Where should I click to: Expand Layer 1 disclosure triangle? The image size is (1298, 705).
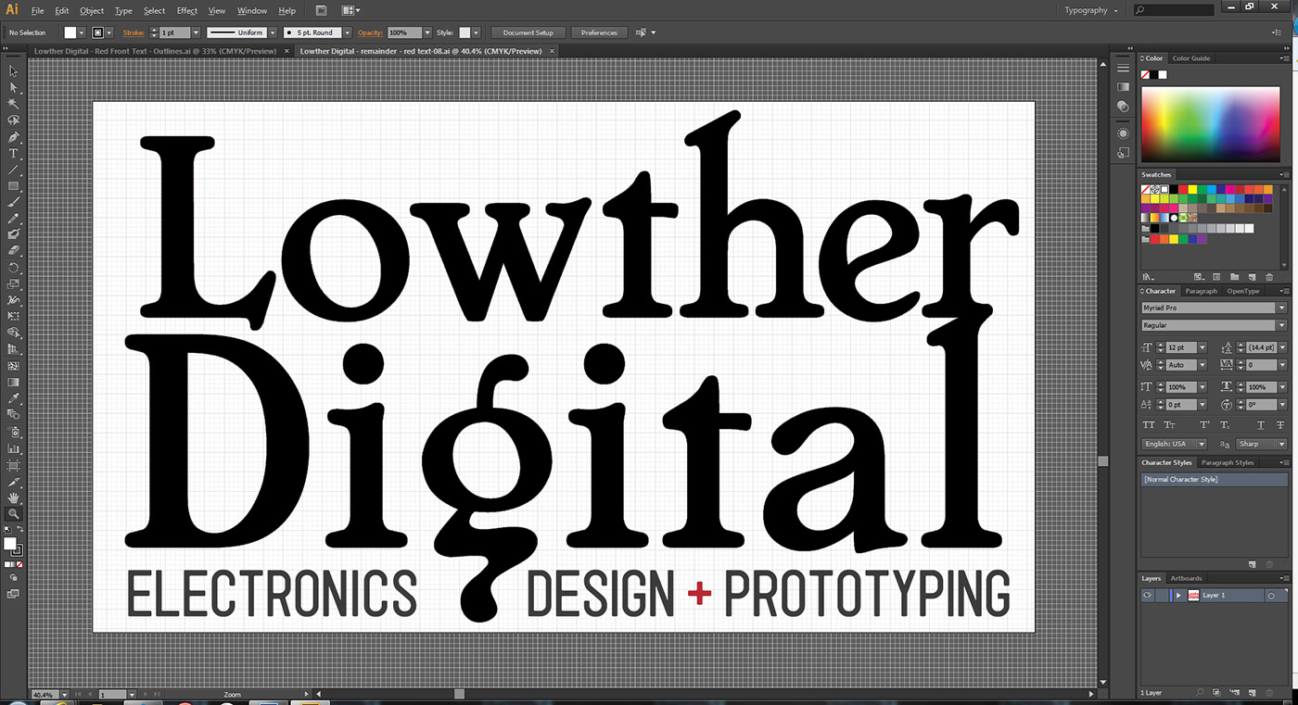[1178, 596]
